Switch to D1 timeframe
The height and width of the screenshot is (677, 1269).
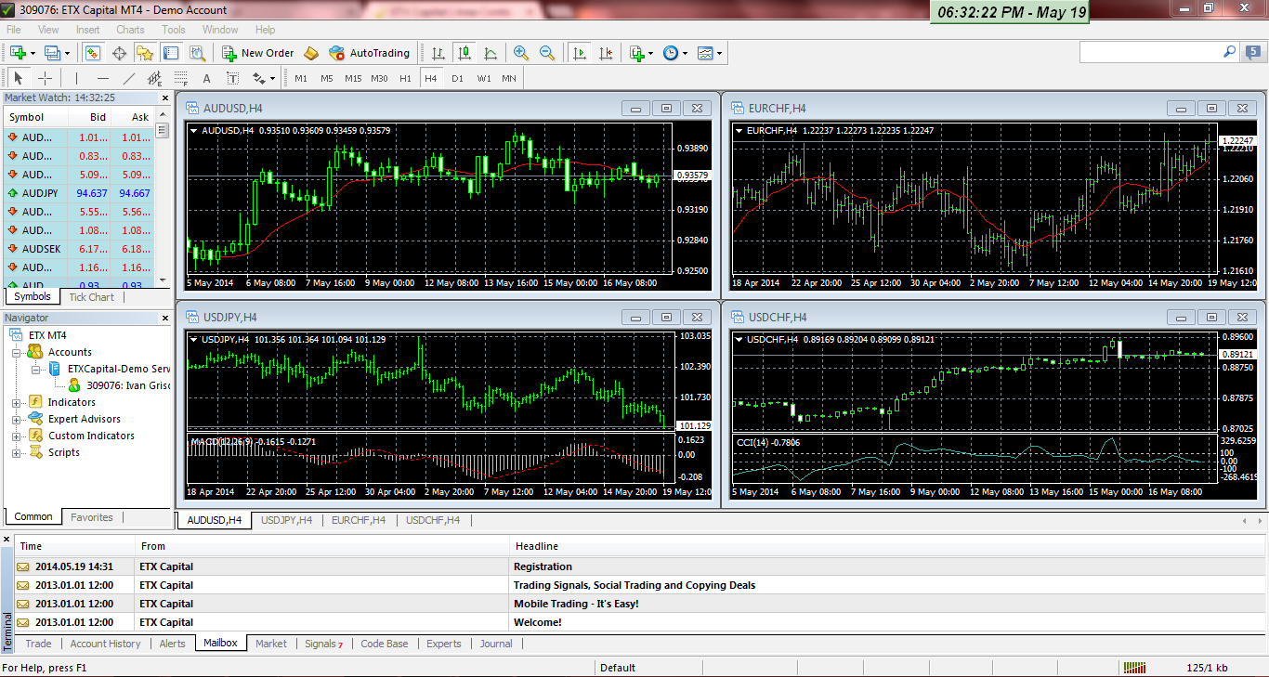pyautogui.click(x=457, y=78)
